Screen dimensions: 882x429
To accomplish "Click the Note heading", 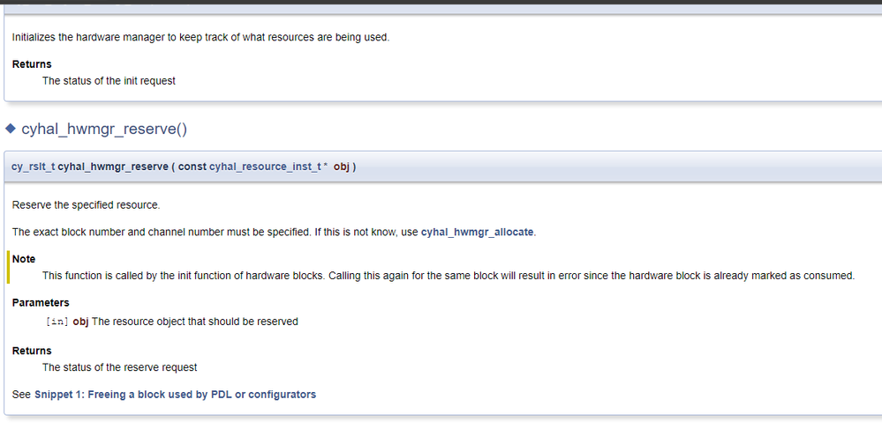I will pyautogui.click(x=24, y=259).
